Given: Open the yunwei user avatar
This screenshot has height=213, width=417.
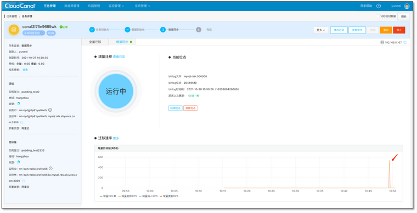Looking at the screenshot, I should point(407,6).
